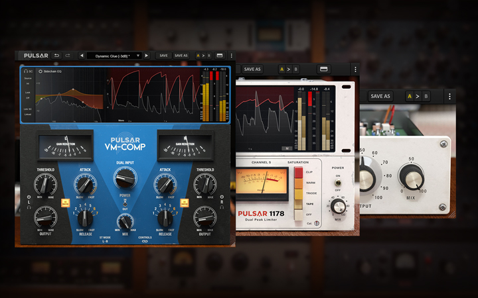Flip VM-Comp POWER in/out switch
Viewport: 478px width, 298px height.
click(x=125, y=203)
